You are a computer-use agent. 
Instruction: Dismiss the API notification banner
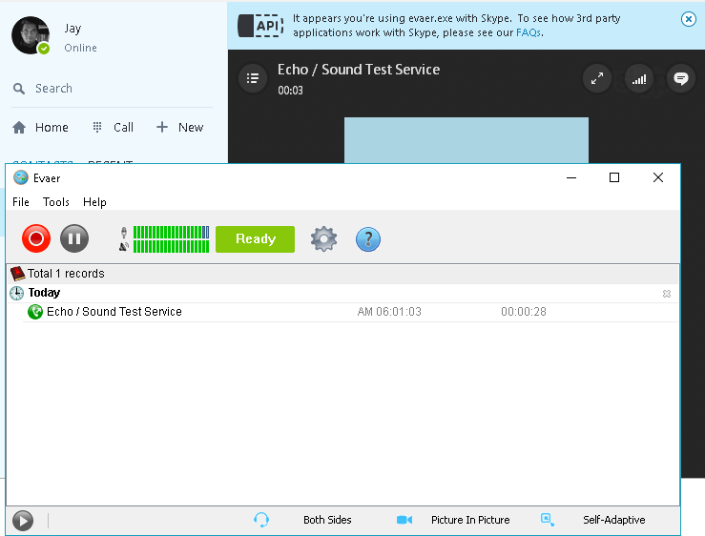(689, 19)
